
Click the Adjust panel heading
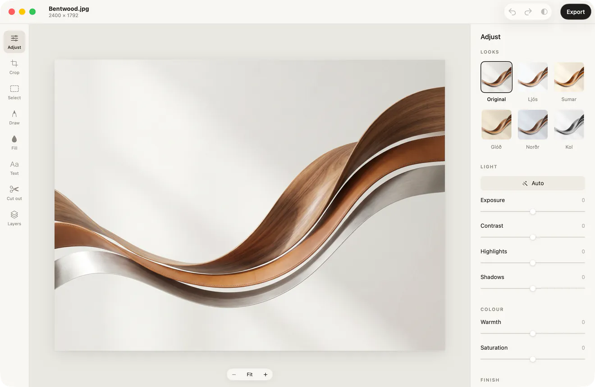tap(490, 37)
